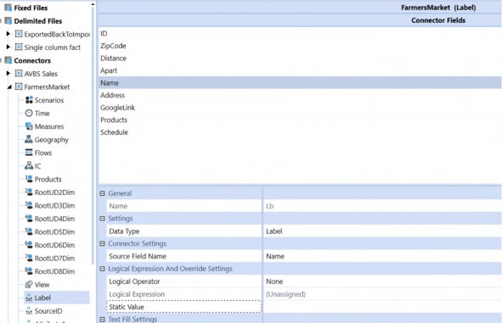
Task: Click the RootUD2Dim icon
Action: pyautogui.click(x=29, y=192)
